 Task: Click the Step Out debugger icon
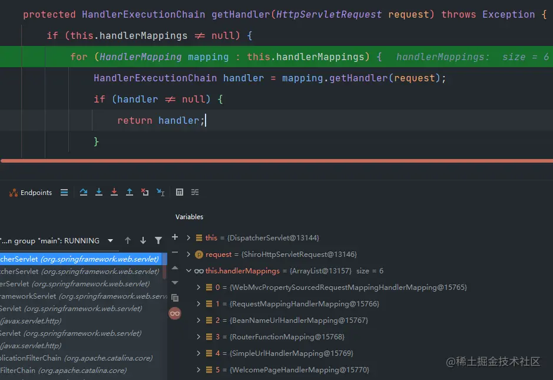[130, 192]
